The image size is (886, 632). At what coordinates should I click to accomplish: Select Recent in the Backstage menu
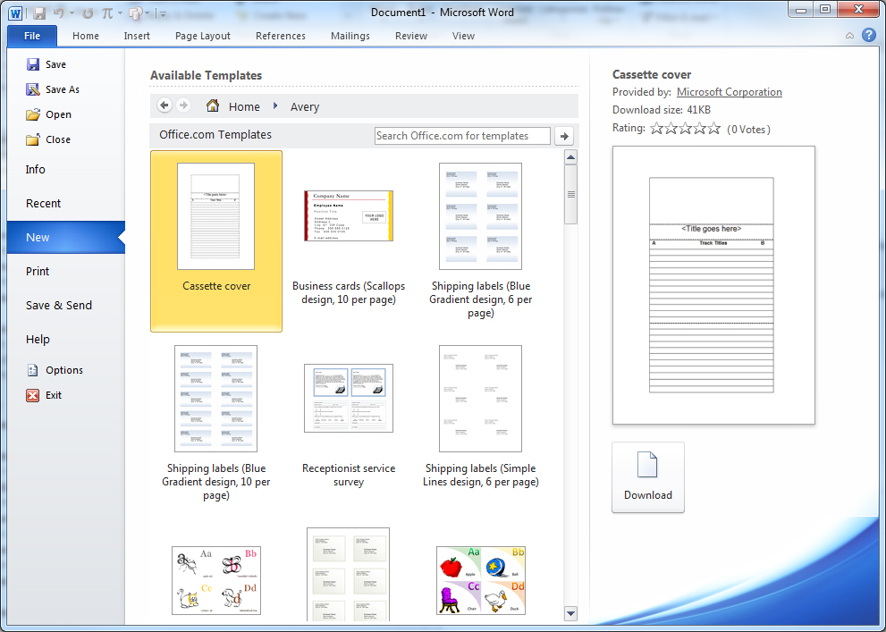(44, 203)
